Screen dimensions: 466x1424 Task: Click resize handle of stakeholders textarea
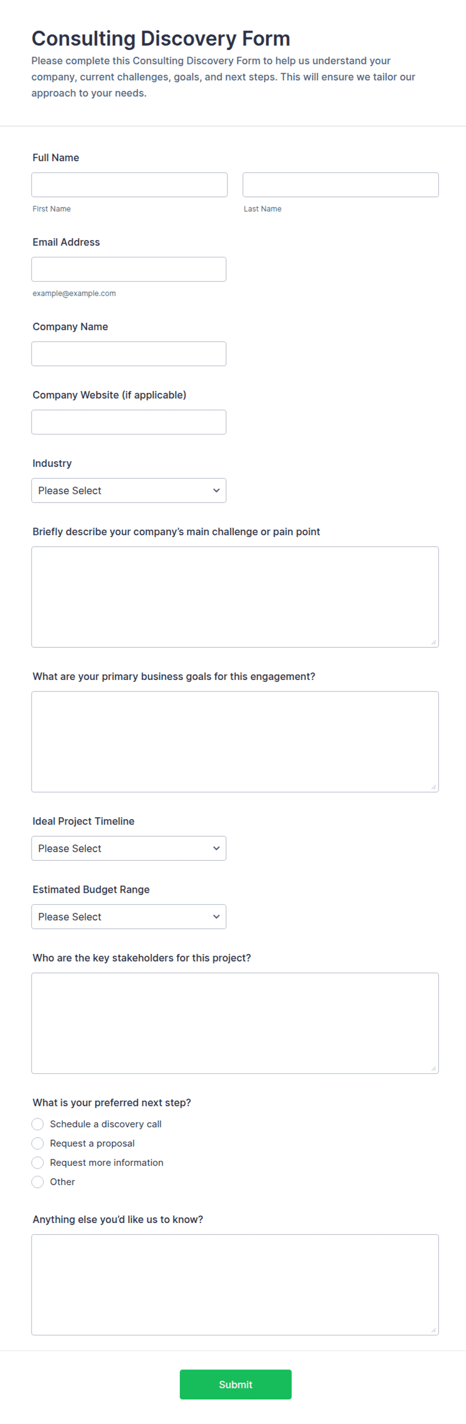[434, 1069]
